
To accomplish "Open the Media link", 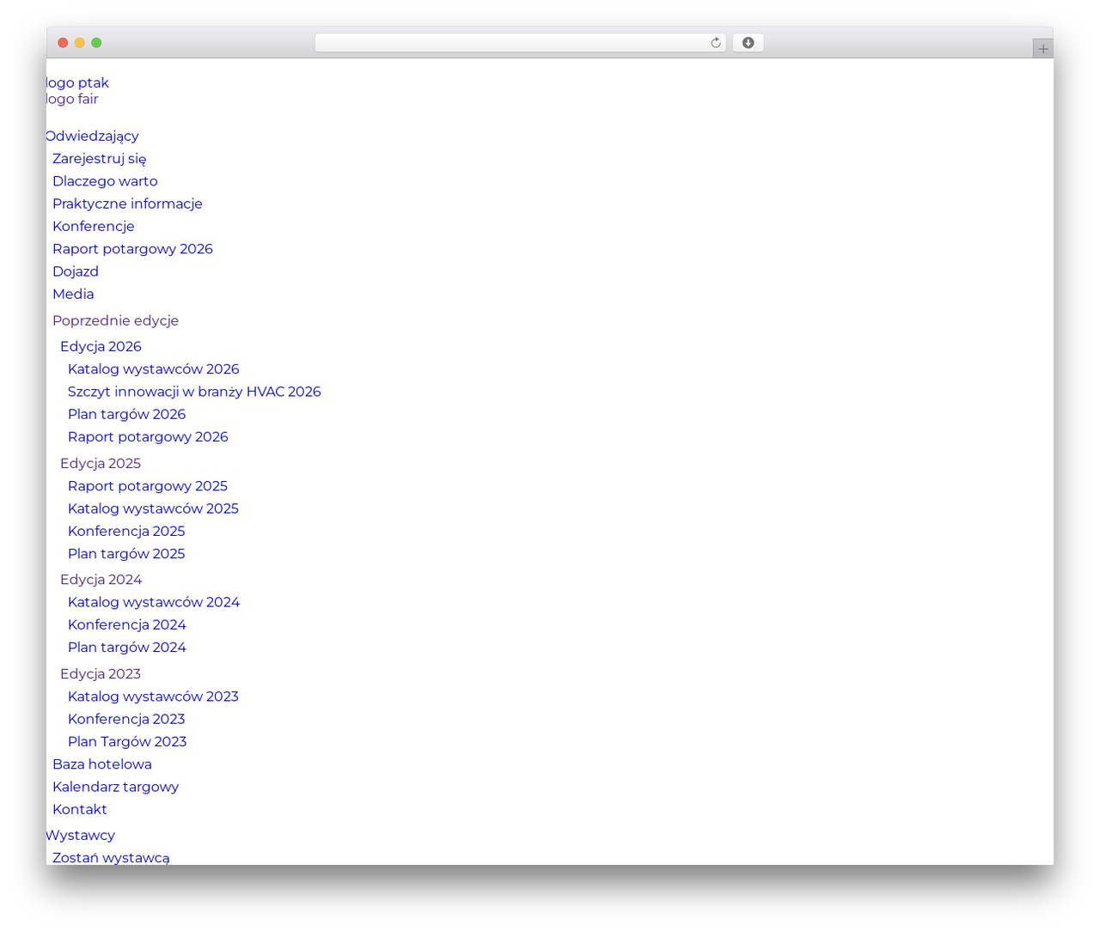I will pyautogui.click(x=73, y=294).
